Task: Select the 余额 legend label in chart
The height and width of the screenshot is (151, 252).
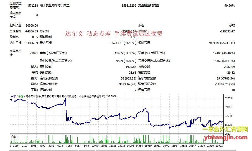Action: (13, 96)
